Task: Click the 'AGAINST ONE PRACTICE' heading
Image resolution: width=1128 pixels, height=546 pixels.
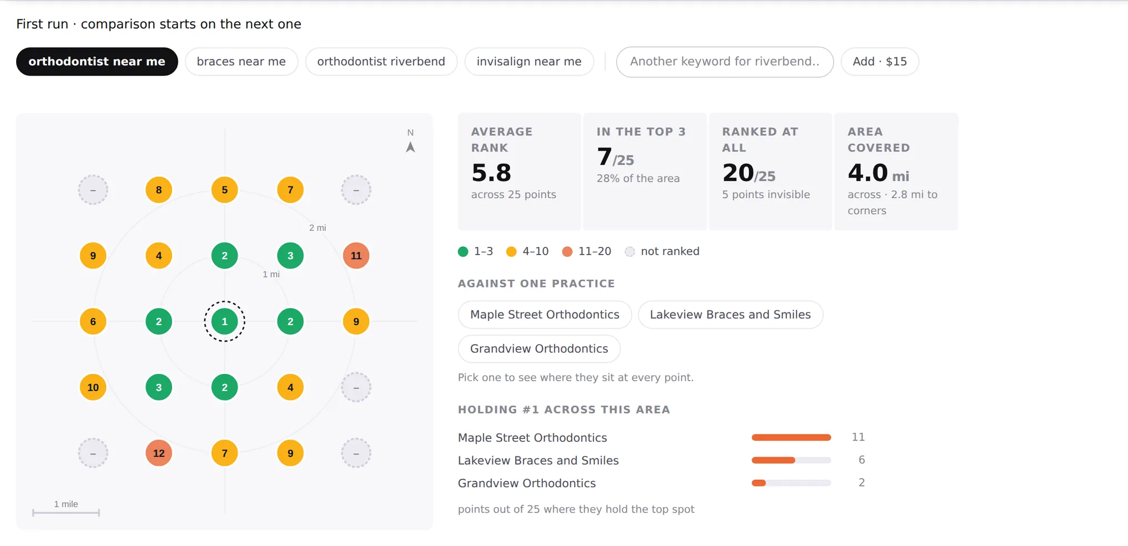Action: tap(536, 284)
